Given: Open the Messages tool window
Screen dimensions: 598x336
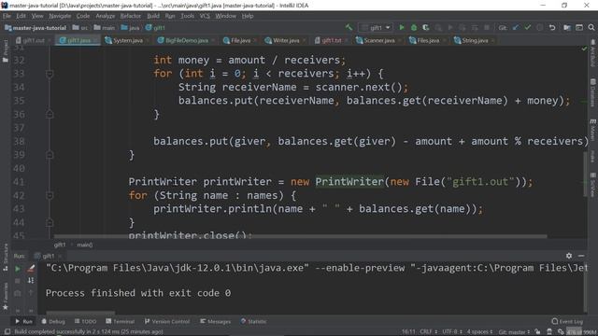Looking at the screenshot, I should pyautogui.click(x=216, y=321).
